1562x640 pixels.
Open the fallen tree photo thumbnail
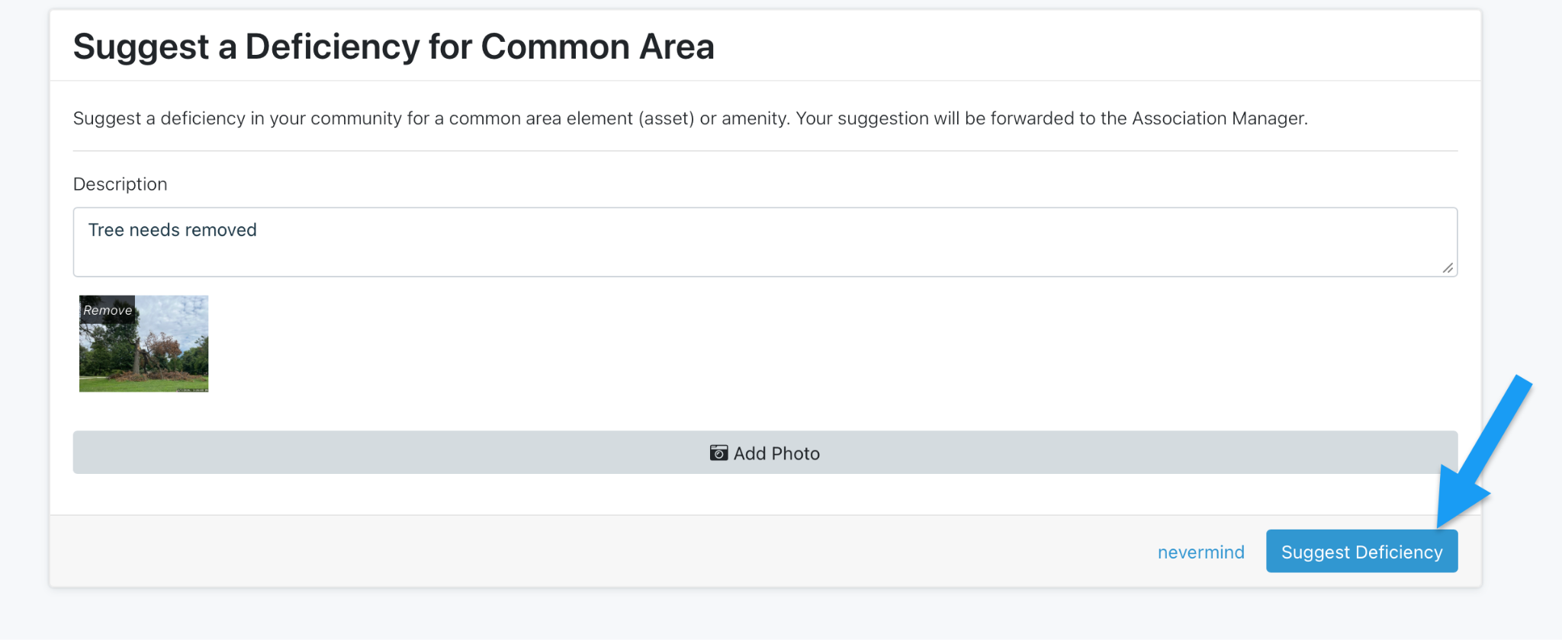pos(153,352)
